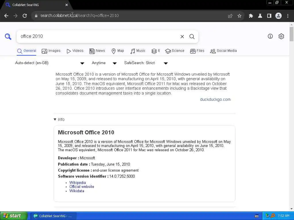Switch to the Images tab
Viewport: 294px width, 220px height.
pyautogui.click(x=51, y=51)
